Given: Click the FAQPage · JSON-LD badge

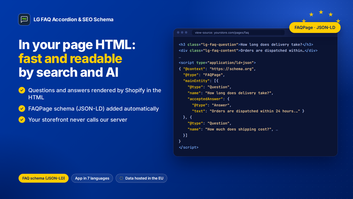Looking at the screenshot, I should coord(315,28).
